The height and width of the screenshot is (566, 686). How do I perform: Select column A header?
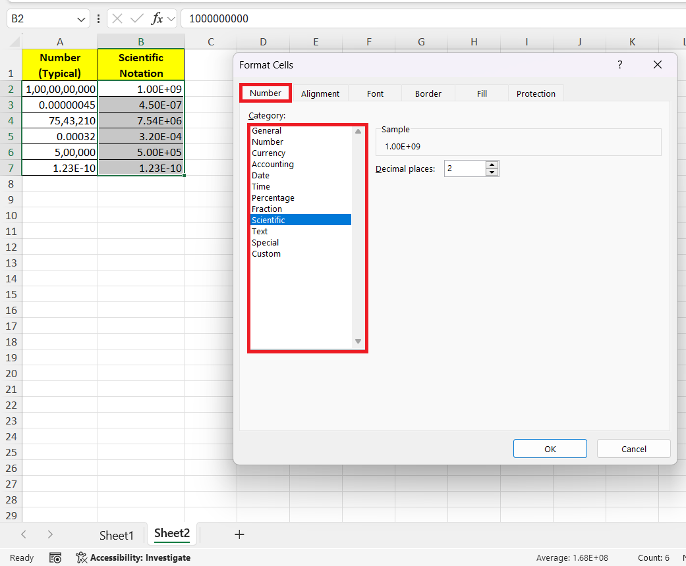click(60, 41)
